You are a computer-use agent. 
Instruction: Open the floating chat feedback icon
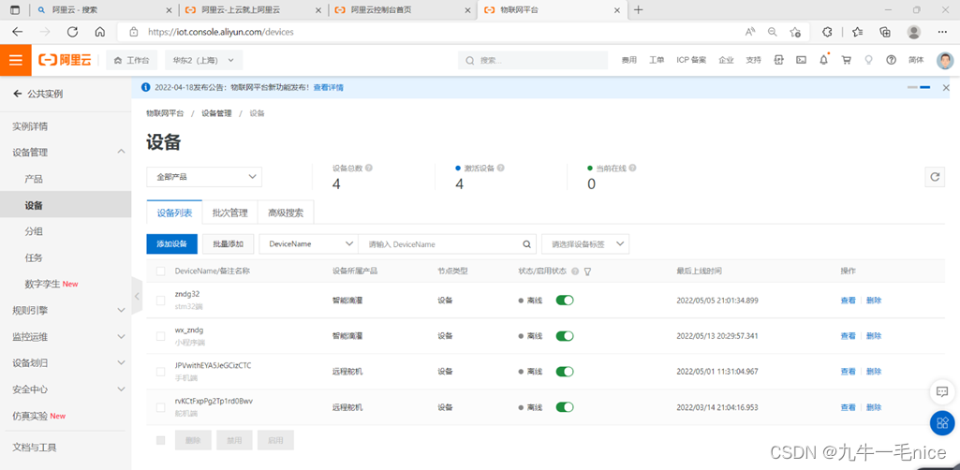tap(942, 391)
